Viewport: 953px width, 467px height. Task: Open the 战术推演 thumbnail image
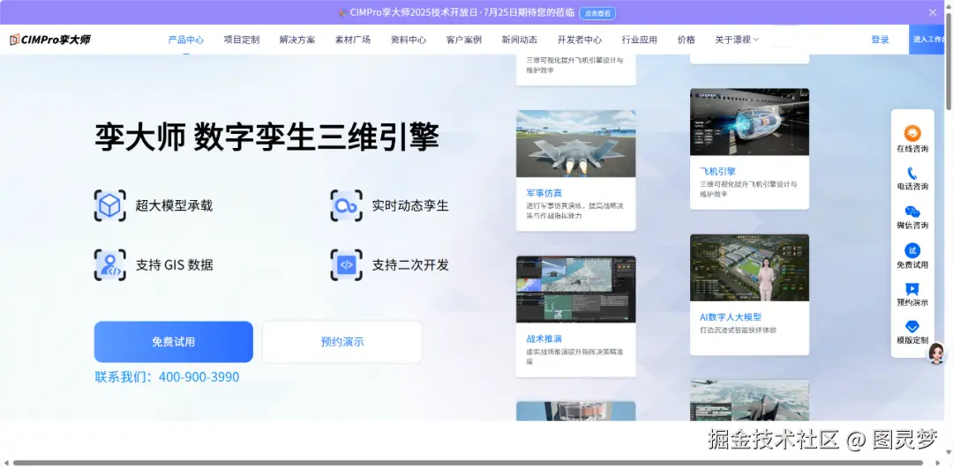pyautogui.click(x=576, y=289)
